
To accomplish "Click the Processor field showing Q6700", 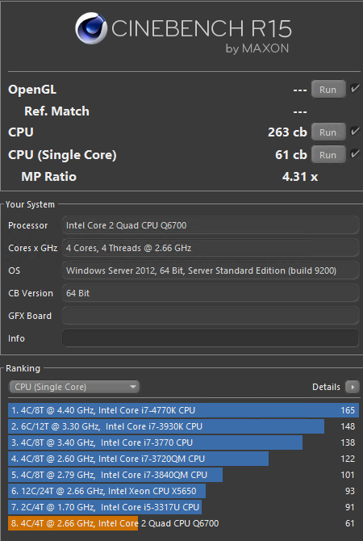I will (211, 225).
